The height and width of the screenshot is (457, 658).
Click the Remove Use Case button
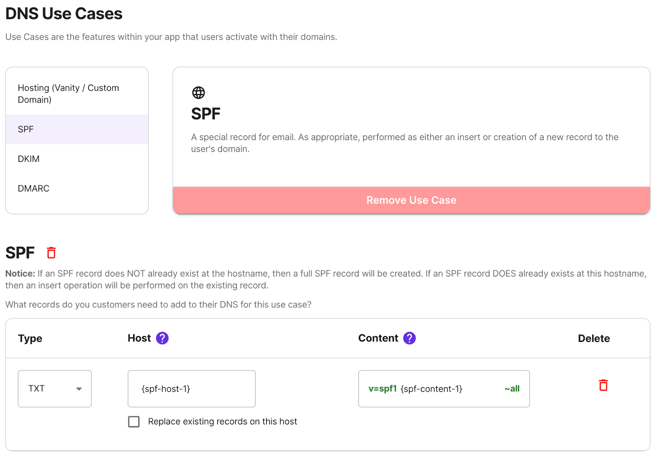pyautogui.click(x=411, y=200)
